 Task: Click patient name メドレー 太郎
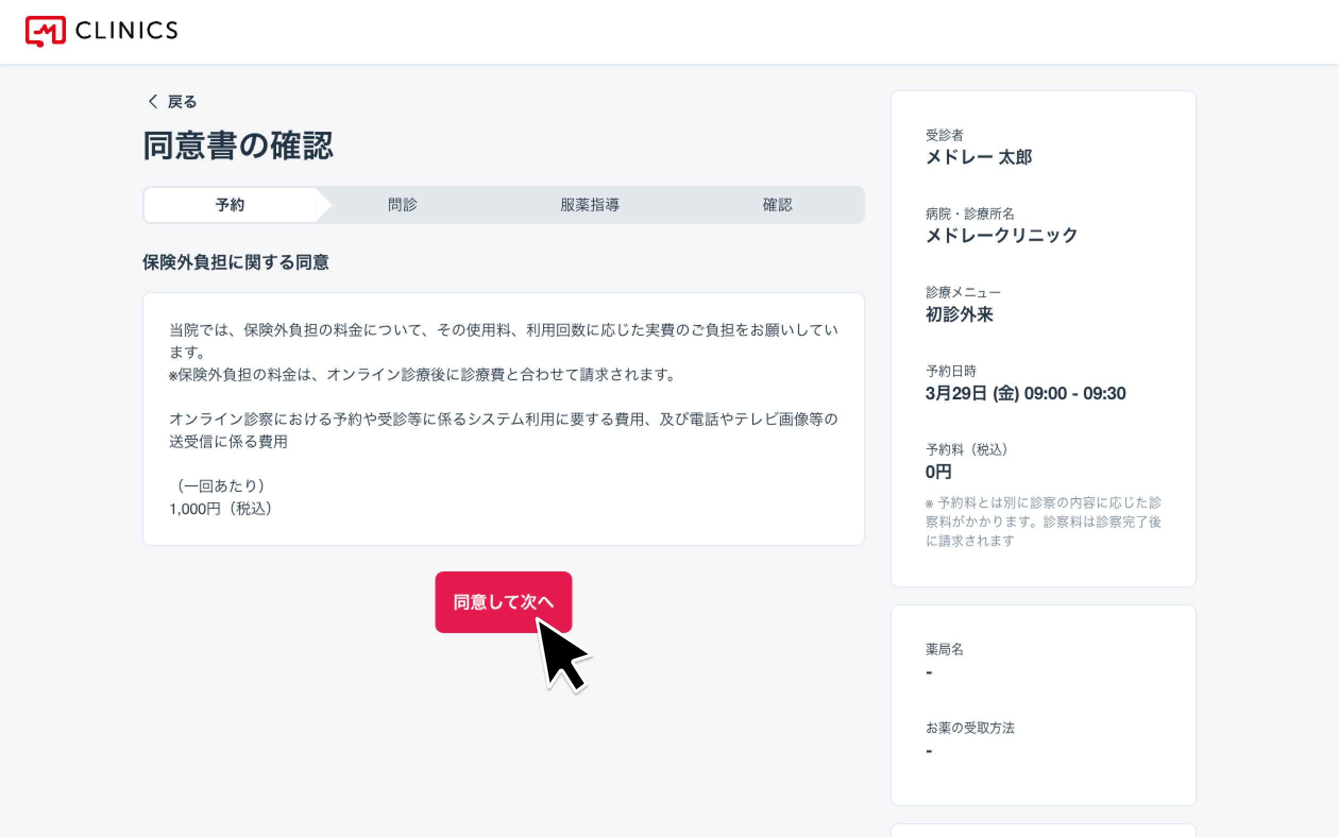coord(979,157)
